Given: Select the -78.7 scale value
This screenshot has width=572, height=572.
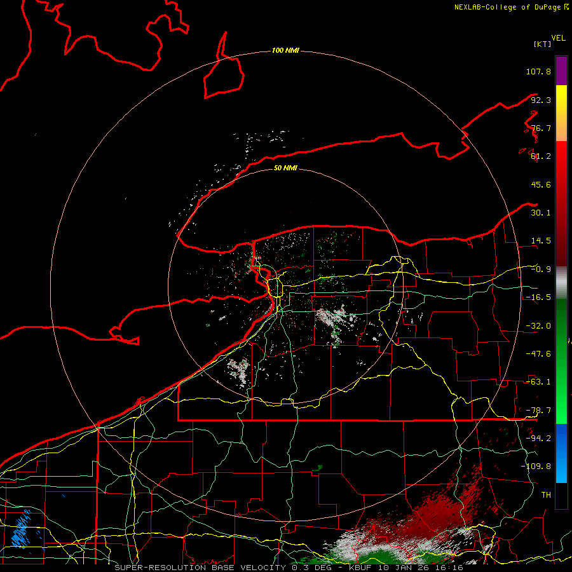Looking at the screenshot, I should click(x=538, y=411).
